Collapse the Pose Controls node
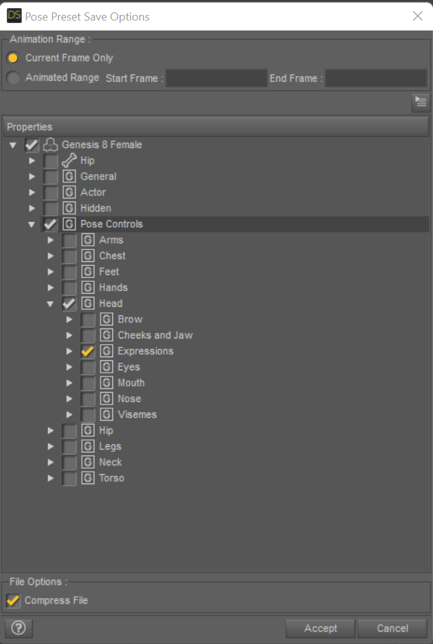This screenshot has width=433, height=644. point(32,224)
